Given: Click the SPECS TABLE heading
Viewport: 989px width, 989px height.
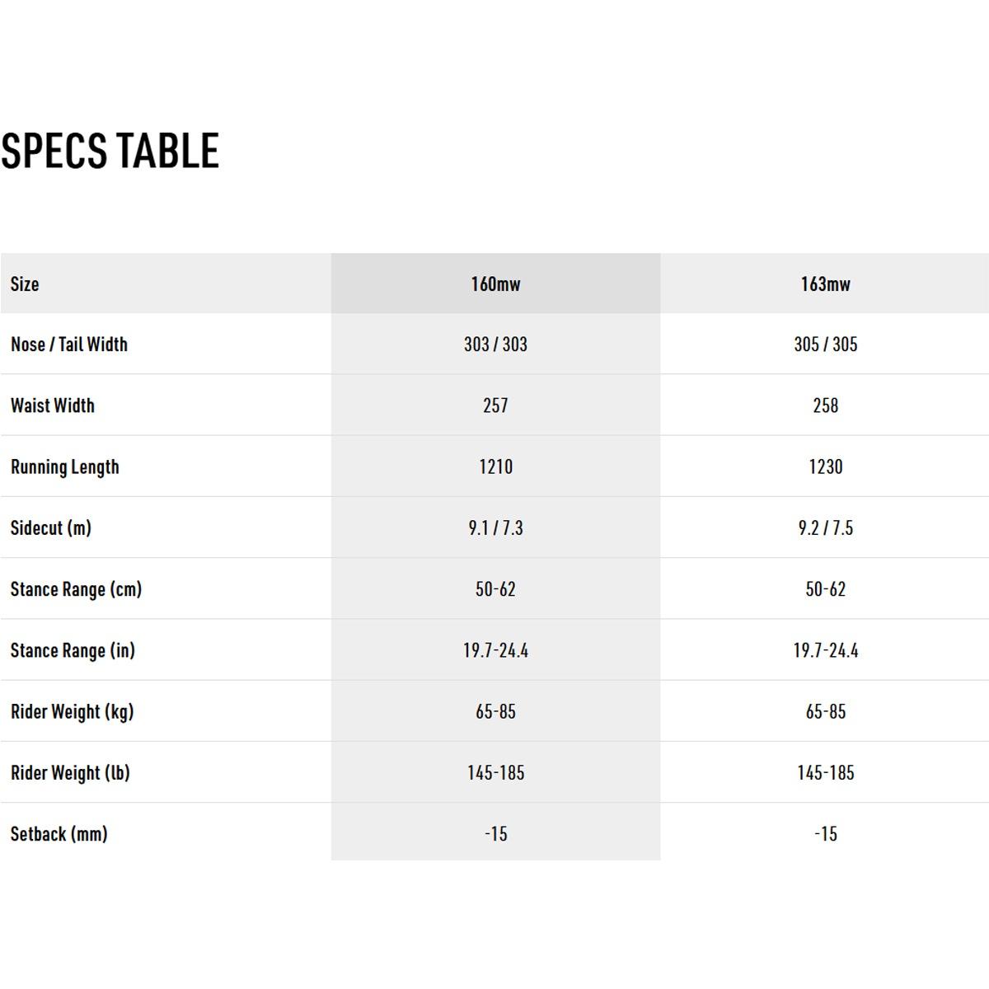Looking at the screenshot, I should pyautogui.click(x=110, y=151).
